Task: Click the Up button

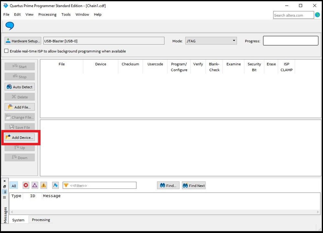Action: point(19,147)
